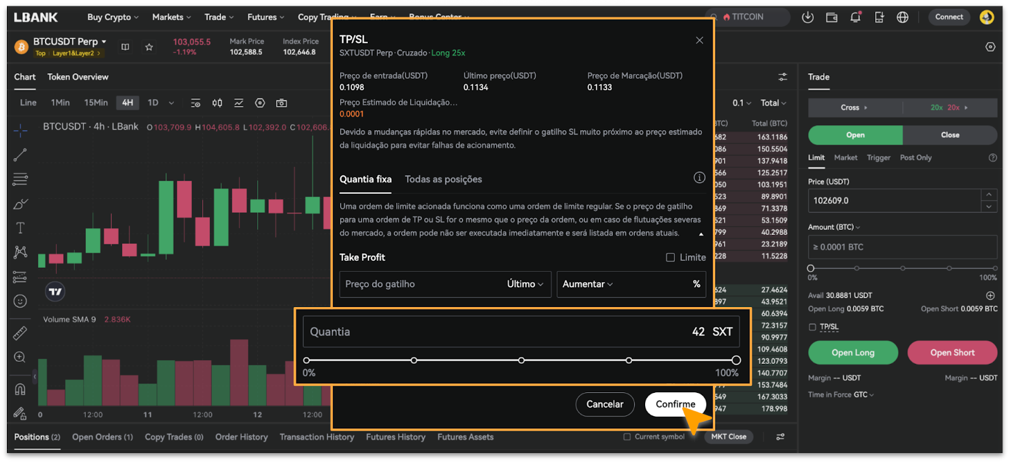
Task: Open the Futures menu in the header
Action: pyautogui.click(x=265, y=17)
